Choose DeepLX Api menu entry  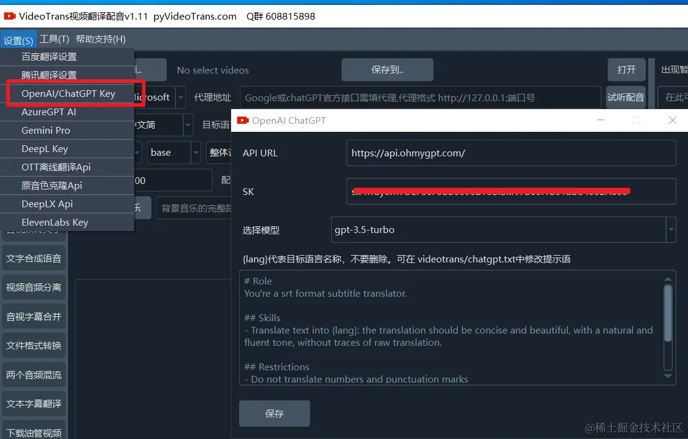[67, 204]
